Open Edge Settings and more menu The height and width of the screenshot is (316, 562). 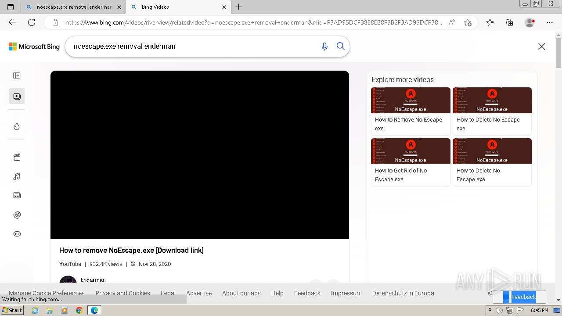(x=550, y=22)
